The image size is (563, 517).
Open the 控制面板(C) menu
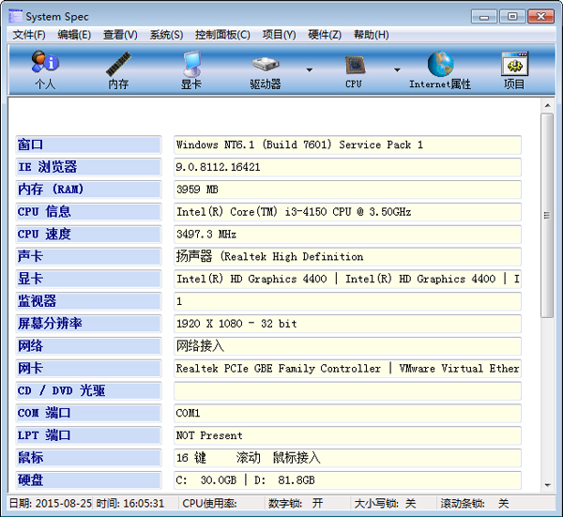(x=222, y=35)
